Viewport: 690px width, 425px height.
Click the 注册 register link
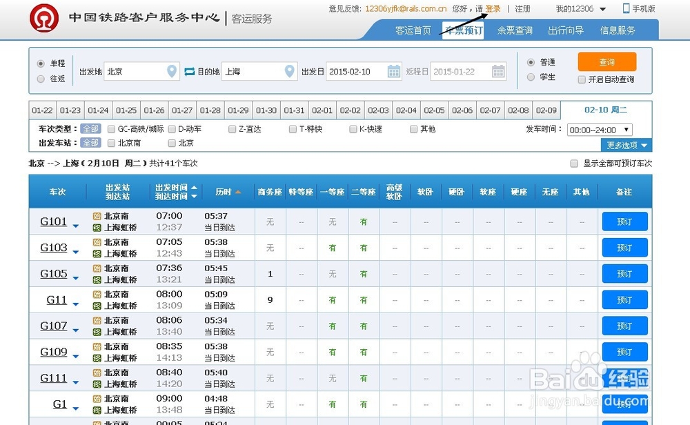point(522,9)
